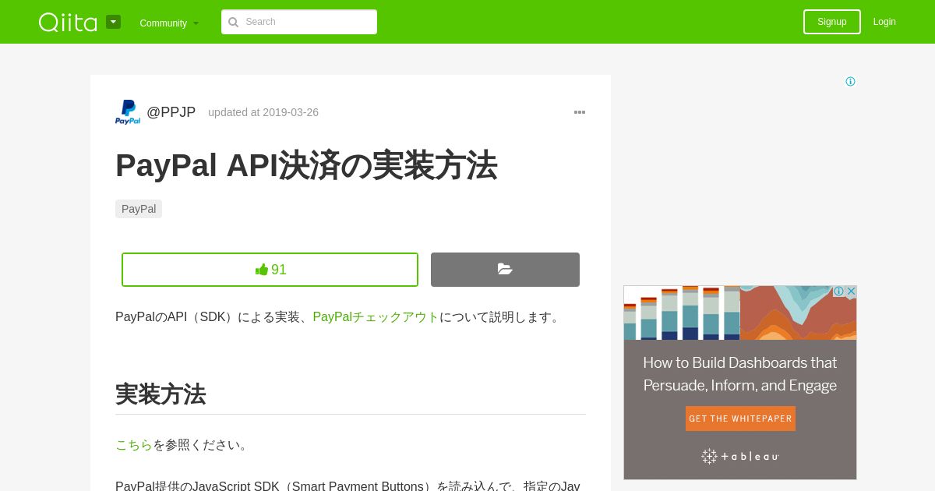Image resolution: width=935 pixels, height=491 pixels.
Task: Focus the Search input field
Action: coord(299,22)
